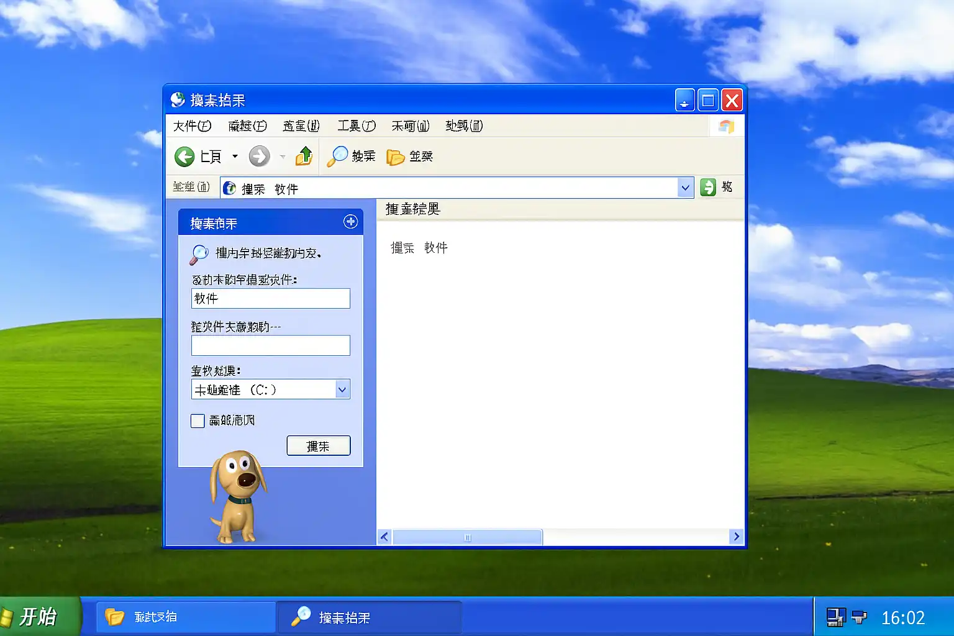Click the search results taskbar button

pyautogui.click(x=369, y=617)
